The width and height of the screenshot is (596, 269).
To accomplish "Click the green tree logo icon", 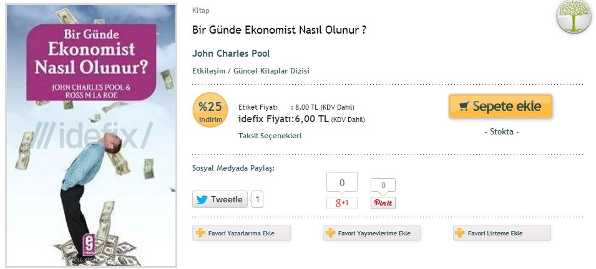I will coord(574,16).
